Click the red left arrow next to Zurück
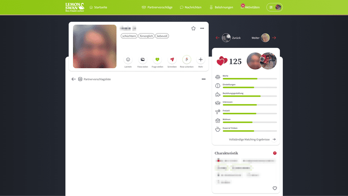Screen dimensions: 348x196 [x=217, y=38]
